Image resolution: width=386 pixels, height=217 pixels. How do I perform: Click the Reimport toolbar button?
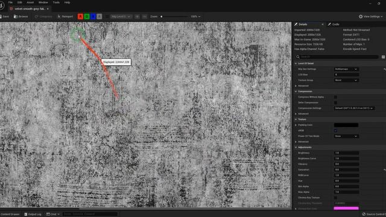click(65, 16)
